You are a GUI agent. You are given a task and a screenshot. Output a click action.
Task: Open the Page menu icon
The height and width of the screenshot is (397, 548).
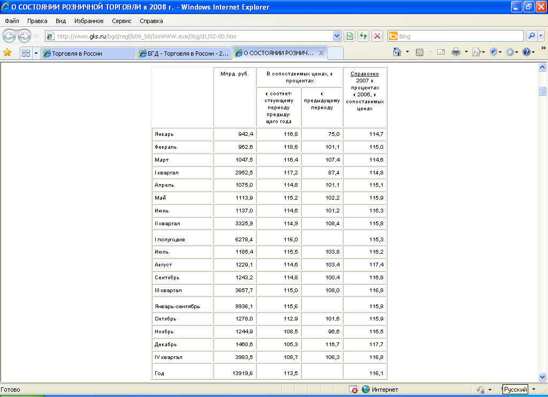[x=477, y=52]
